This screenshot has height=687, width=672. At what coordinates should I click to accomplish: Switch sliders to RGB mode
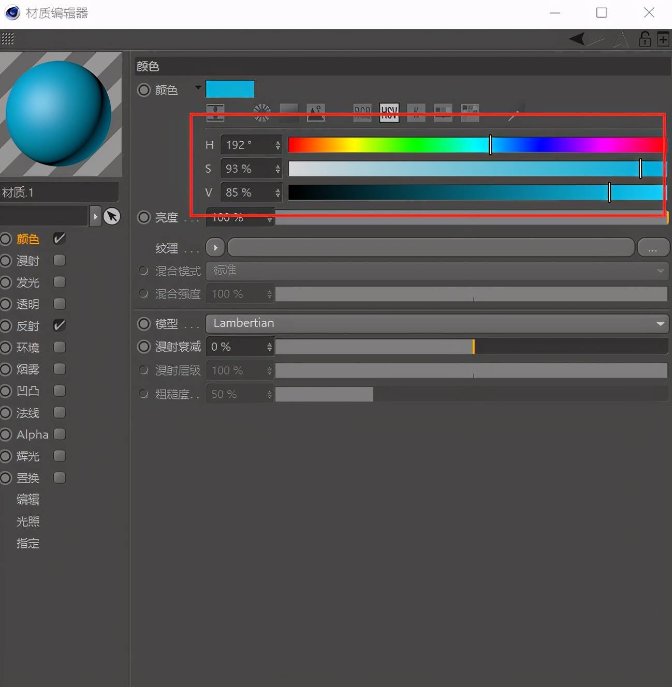click(x=362, y=112)
